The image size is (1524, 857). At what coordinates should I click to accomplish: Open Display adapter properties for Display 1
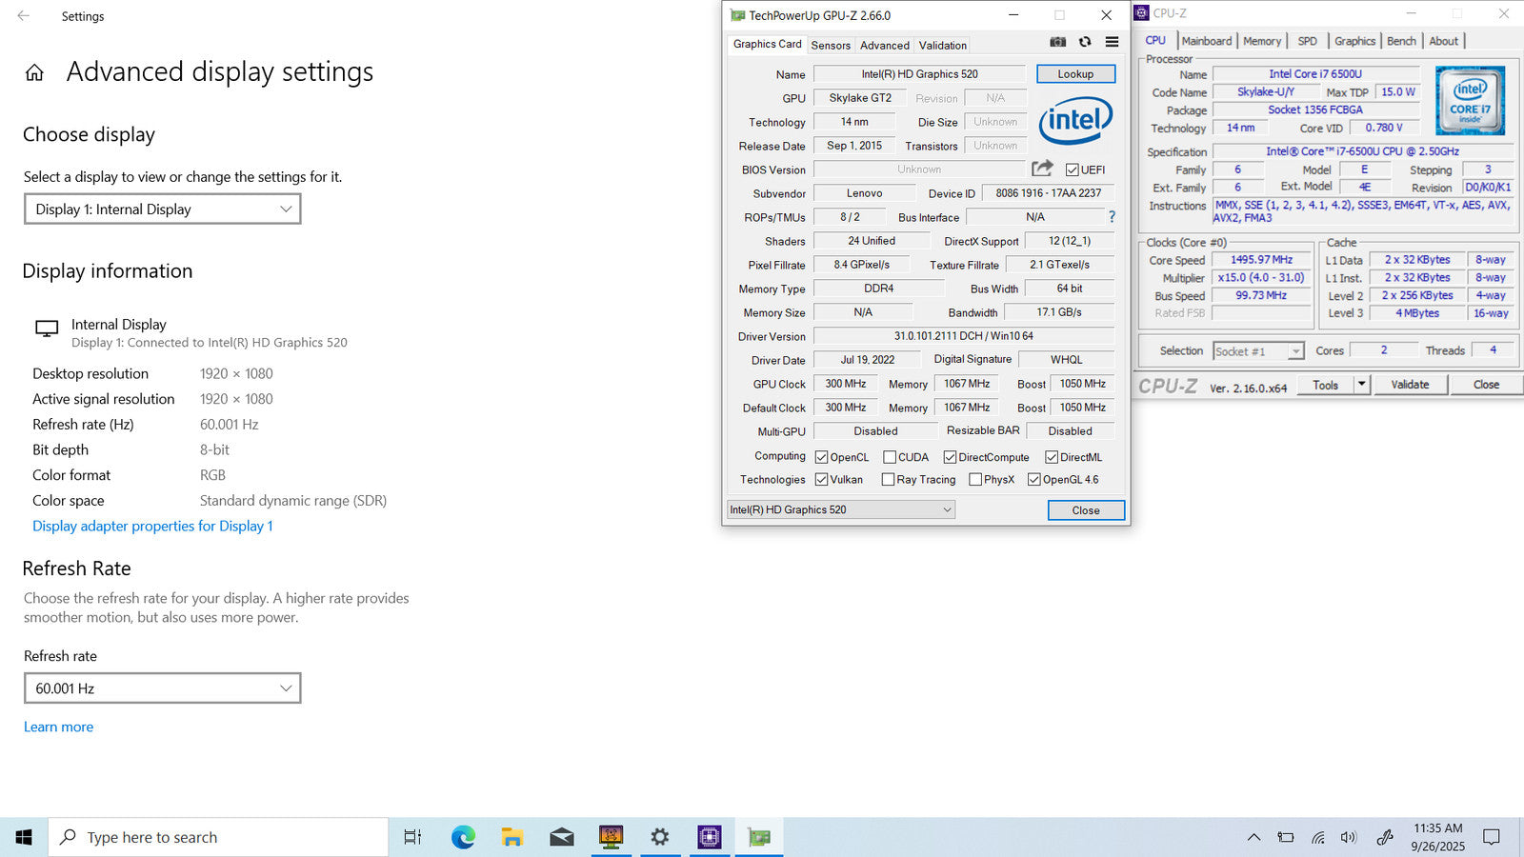(152, 526)
